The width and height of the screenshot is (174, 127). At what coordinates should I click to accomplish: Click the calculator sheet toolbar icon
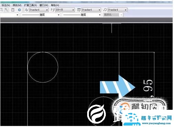tap(13, 10)
